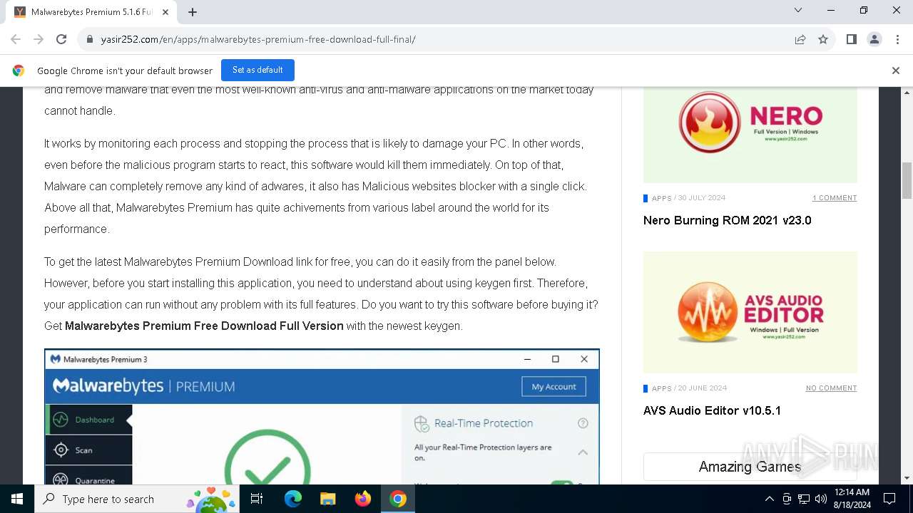Screen dimensions: 913x513
Task: Launch Firefox from the taskbar
Action: coord(363,499)
